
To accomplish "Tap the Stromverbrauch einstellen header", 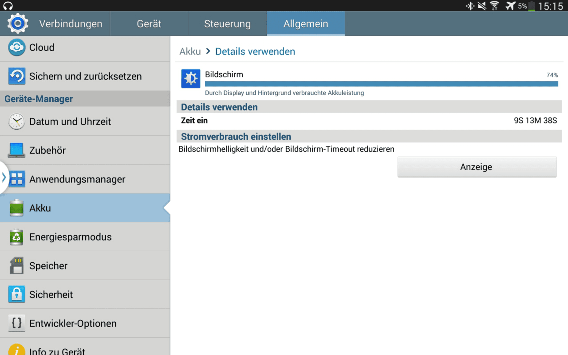I will pyautogui.click(x=369, y=136).
